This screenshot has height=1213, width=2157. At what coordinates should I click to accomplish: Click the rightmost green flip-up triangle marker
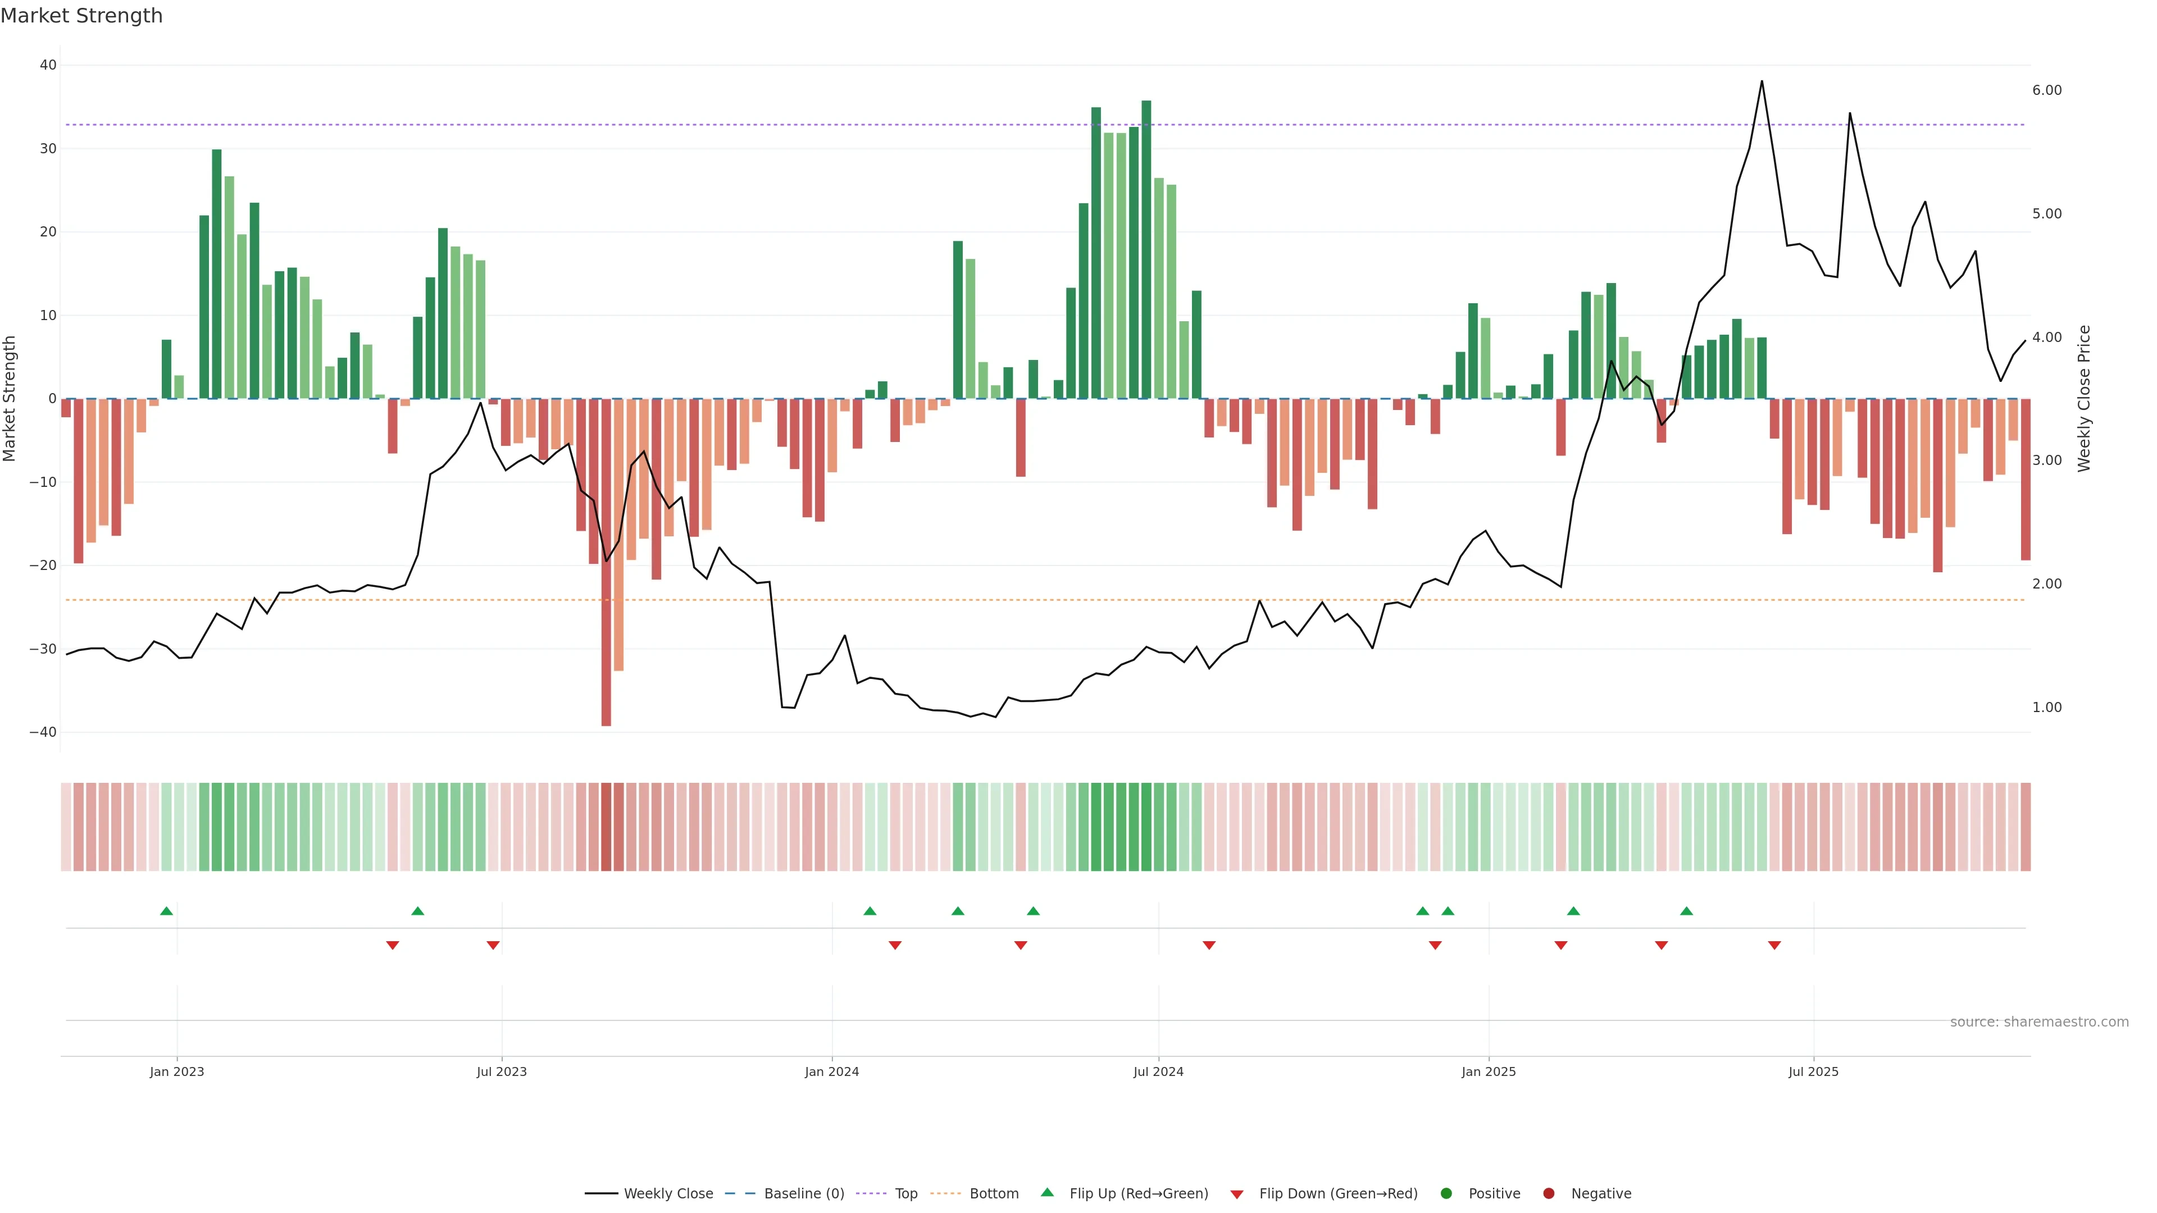(1686, 911)
